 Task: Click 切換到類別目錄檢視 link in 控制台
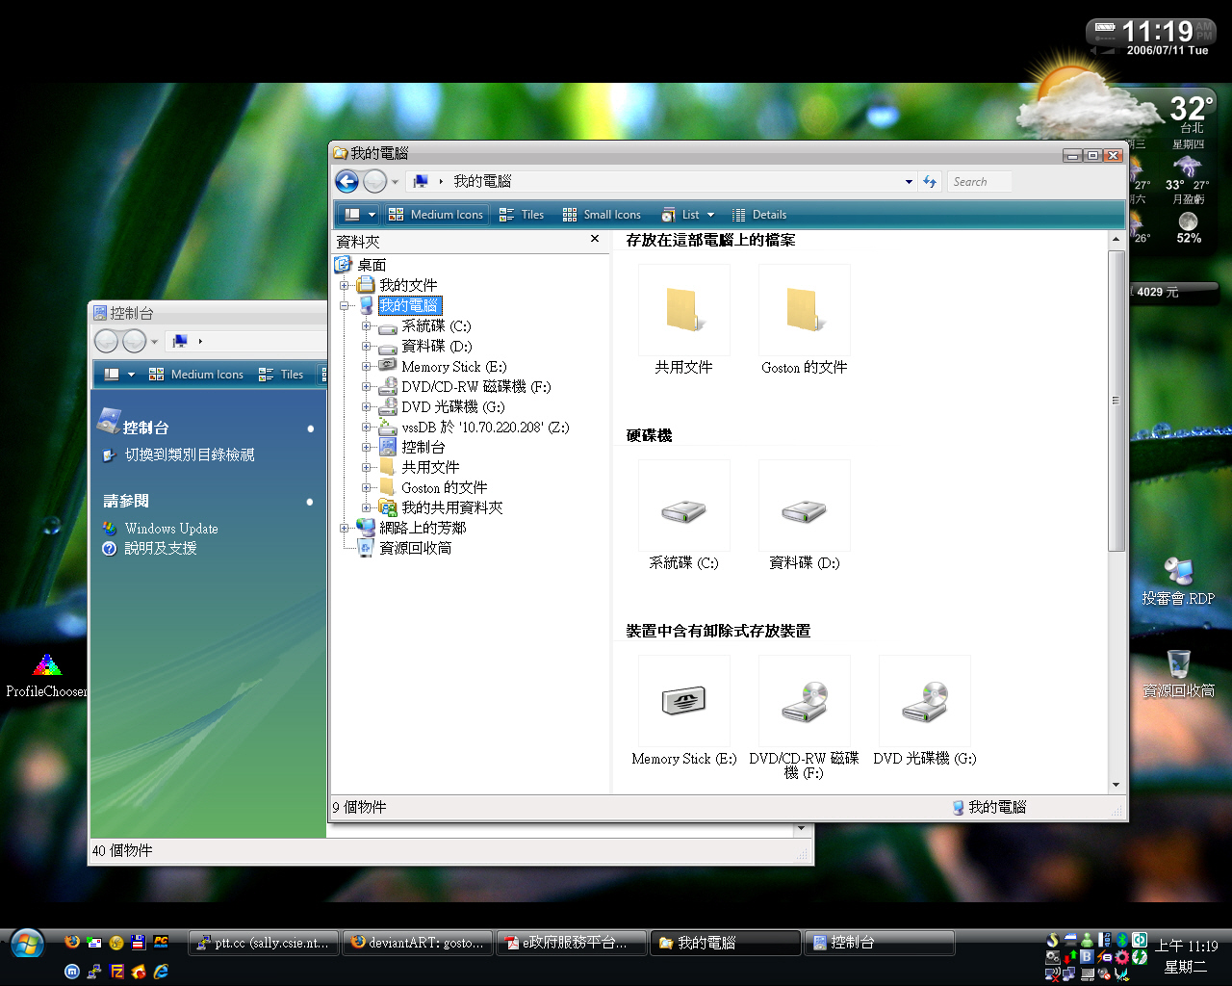[x=190, y=454]
